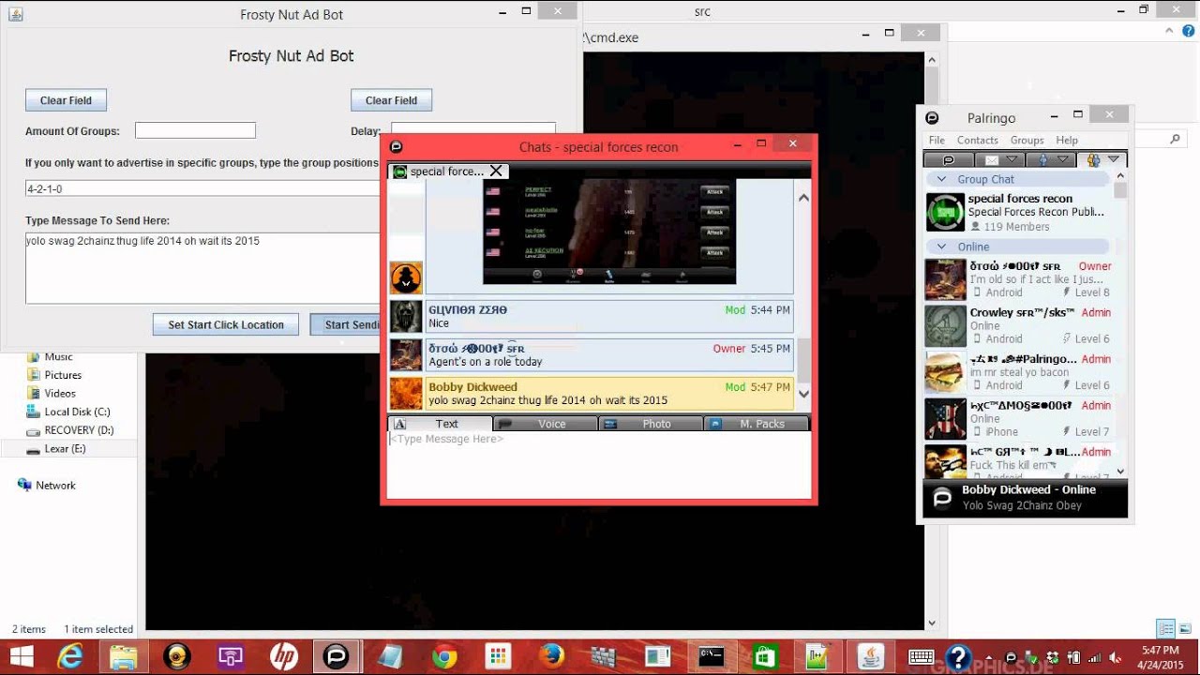Click the Windows Start button
Image resolution: width=1200 pixels, height=675 pixels.
click(x=21, y=656)
